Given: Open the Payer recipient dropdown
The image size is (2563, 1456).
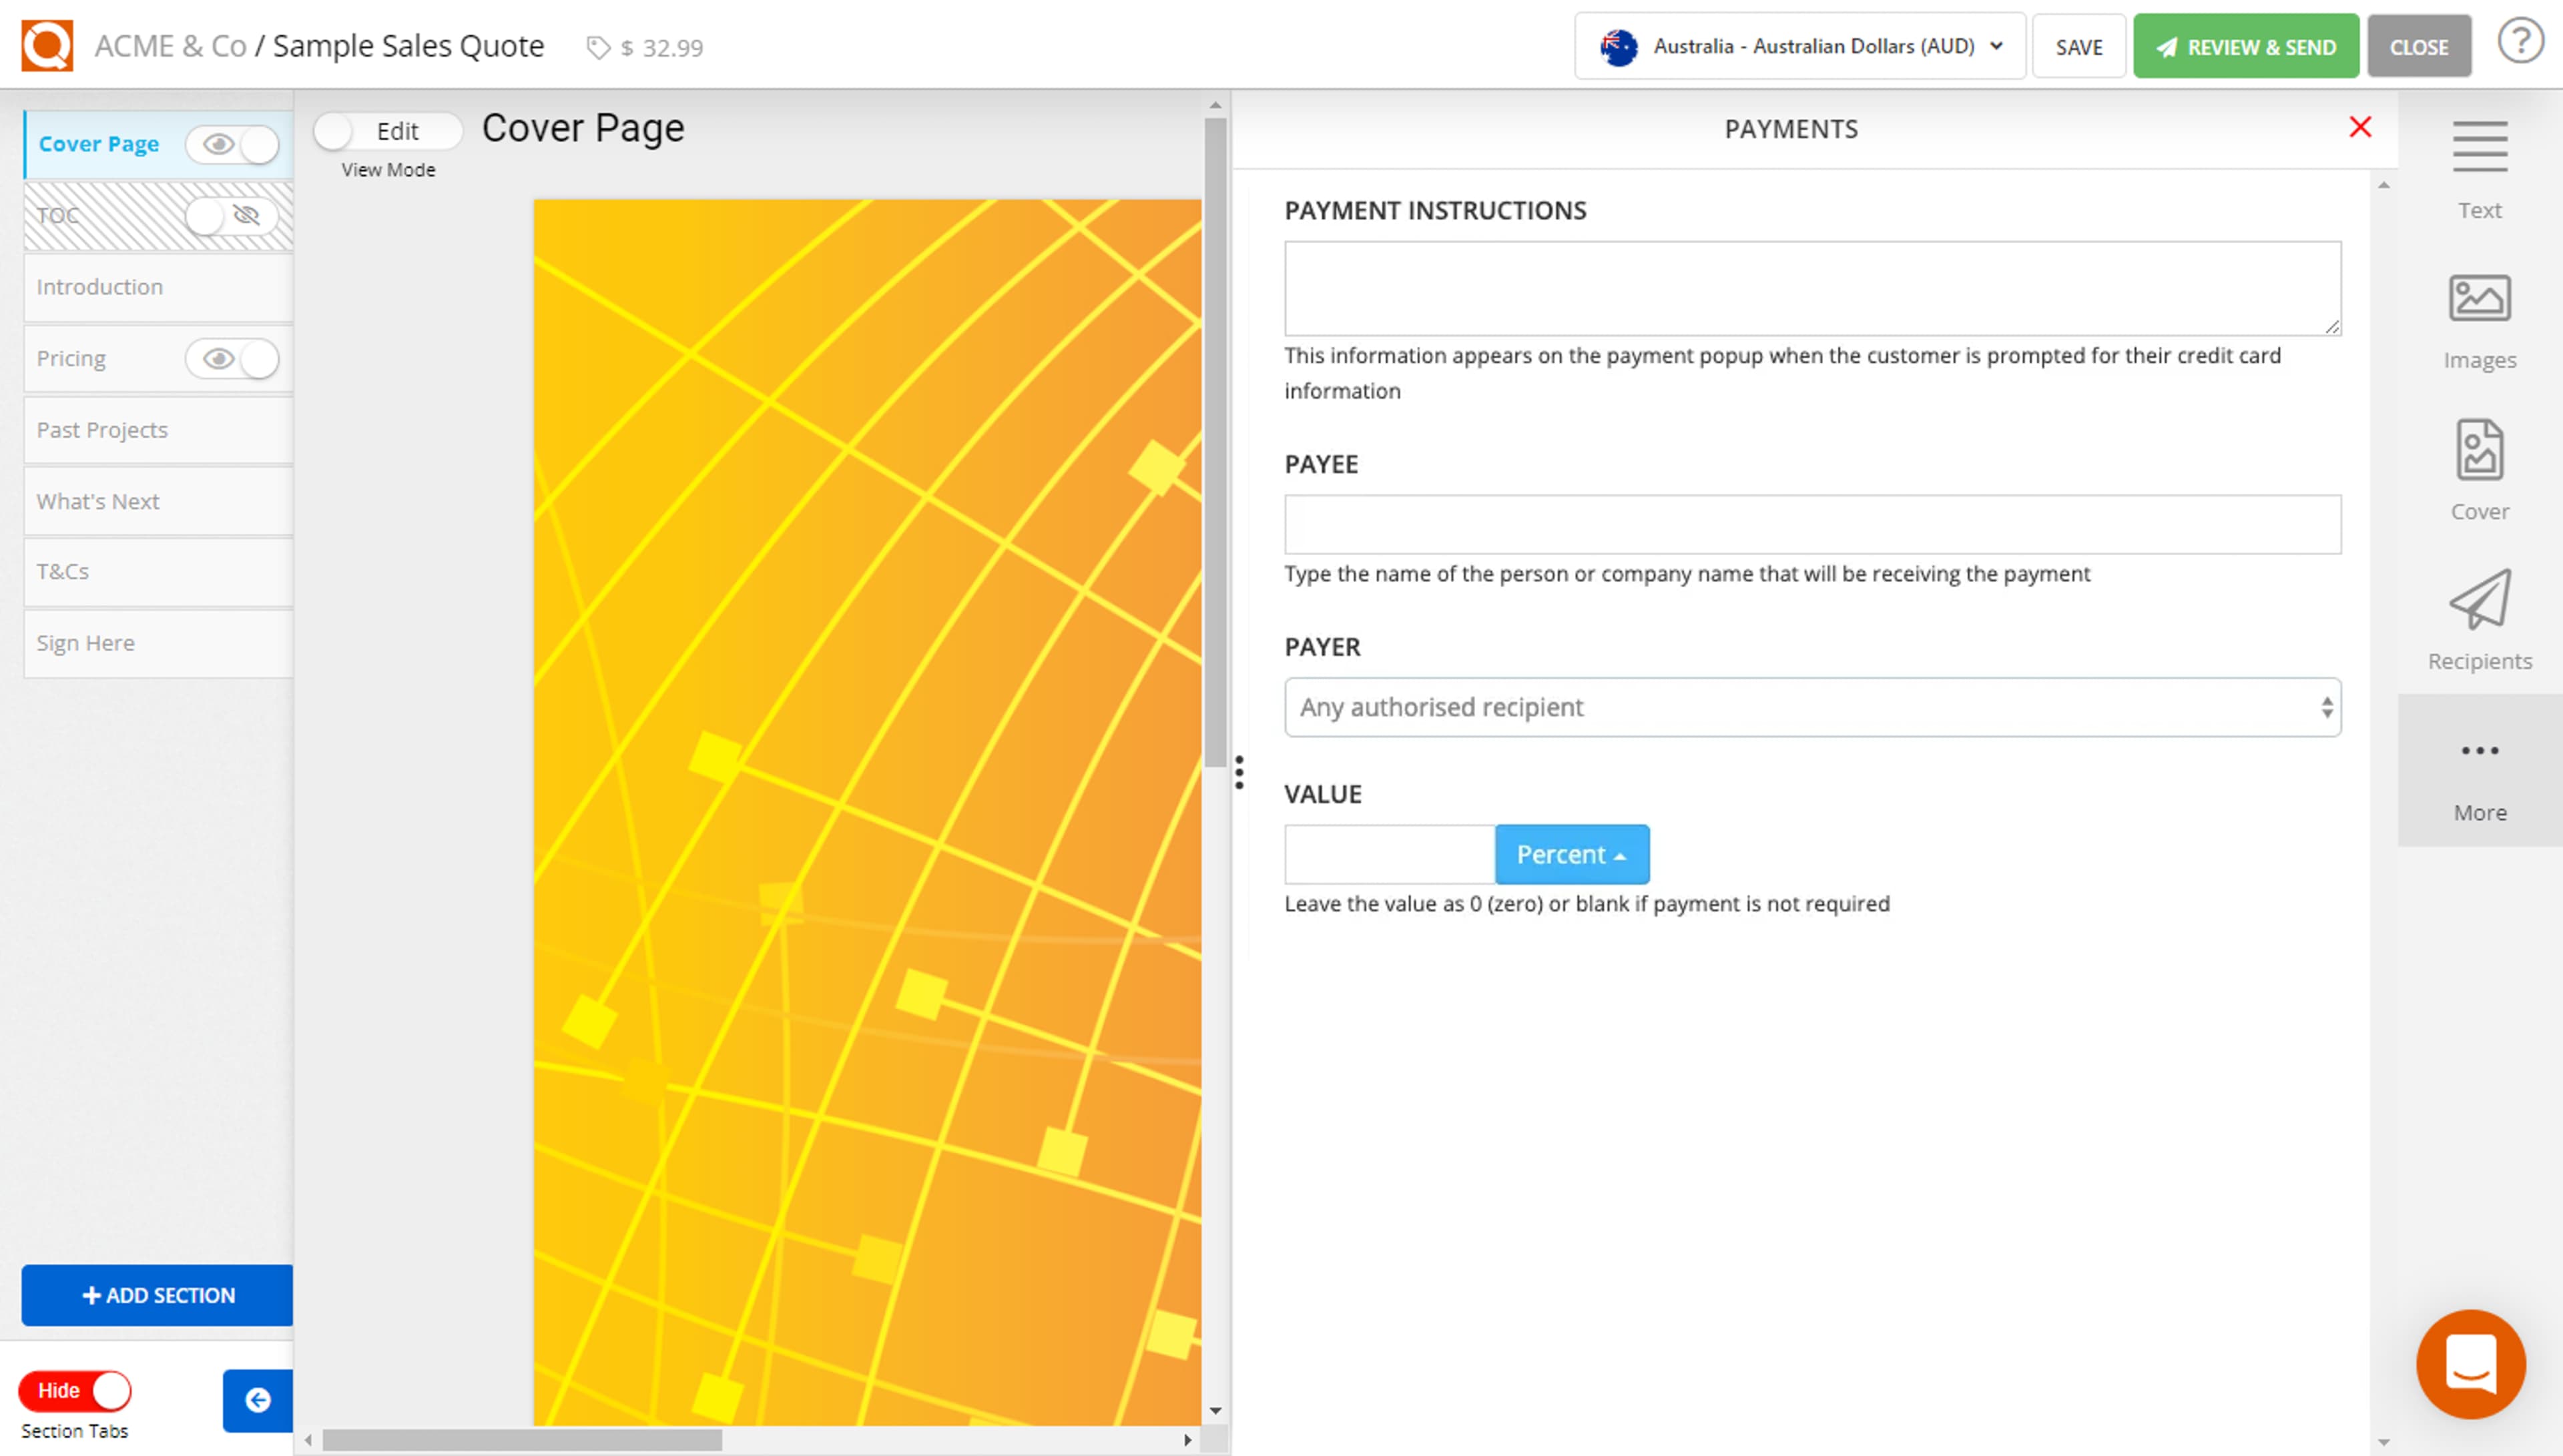Looking at the screenshot, I should coord(1812,707).
